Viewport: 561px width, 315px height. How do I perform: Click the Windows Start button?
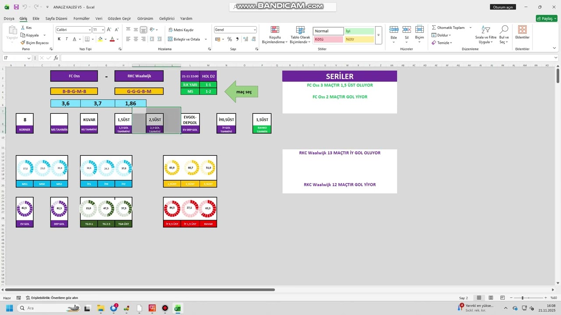click(9, 308)
